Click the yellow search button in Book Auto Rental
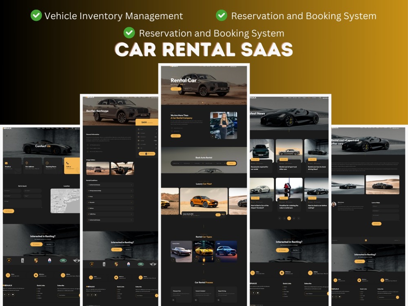 [231, 164]
